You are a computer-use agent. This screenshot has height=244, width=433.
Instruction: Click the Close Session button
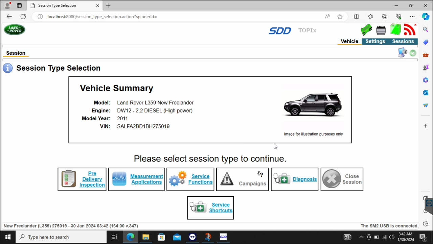pyautogui.click(x=342, y=179)
